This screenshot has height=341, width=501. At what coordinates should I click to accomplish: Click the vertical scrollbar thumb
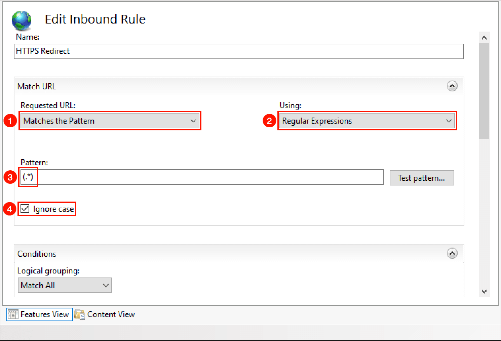tap(484, 91)
